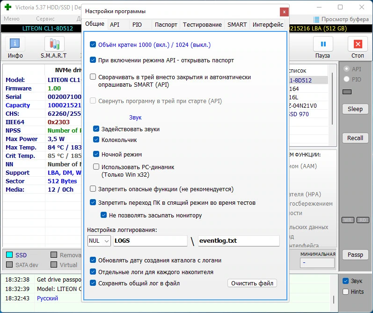The width and height of the screenshot is (373, 313).
Task: Switch to the Тестирование tab
Action: [x=202, y=24]
